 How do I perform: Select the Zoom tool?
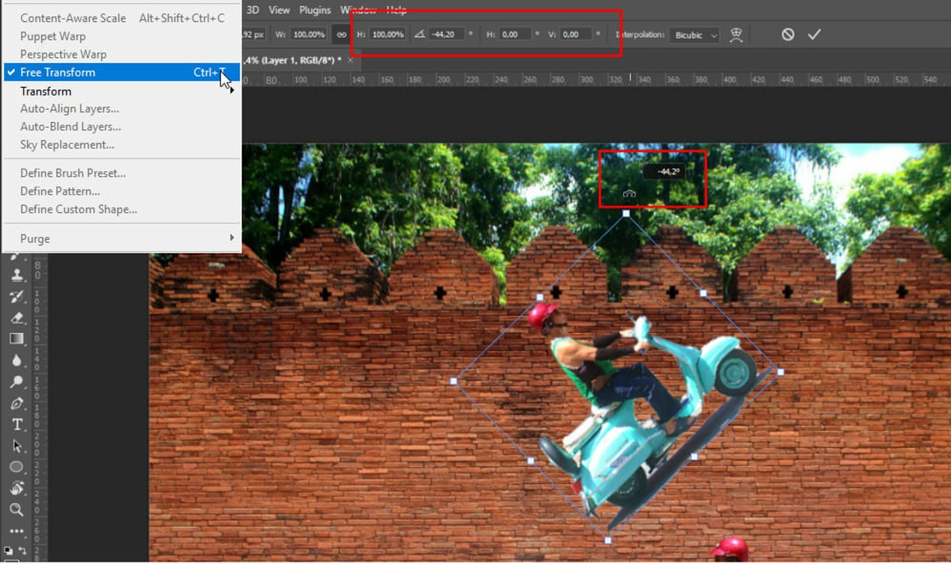click(17, 509)
